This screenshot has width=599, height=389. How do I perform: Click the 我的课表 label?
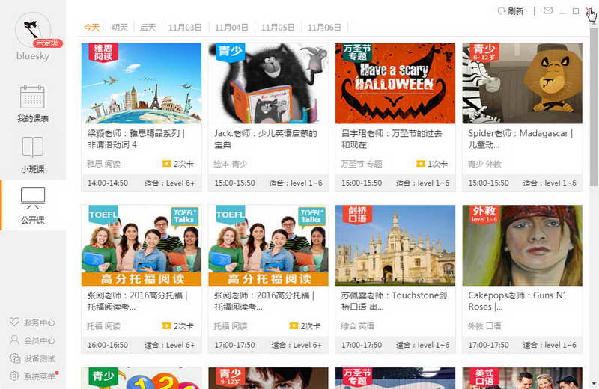coord(33,118)
